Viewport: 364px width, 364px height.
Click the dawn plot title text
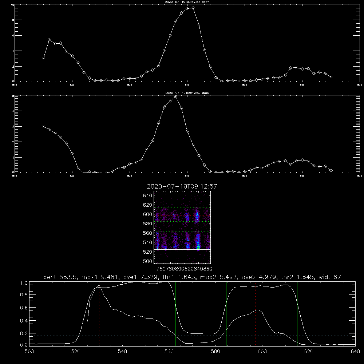pos(187,2)
